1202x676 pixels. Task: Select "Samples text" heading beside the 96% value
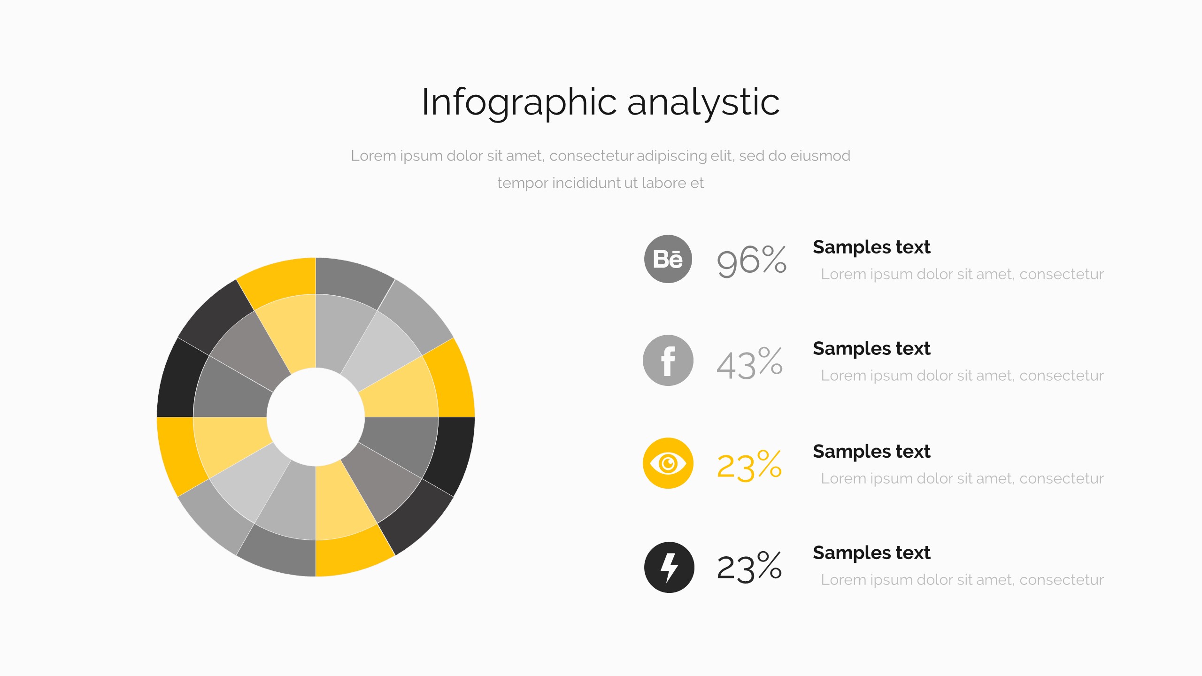point(871,247)
